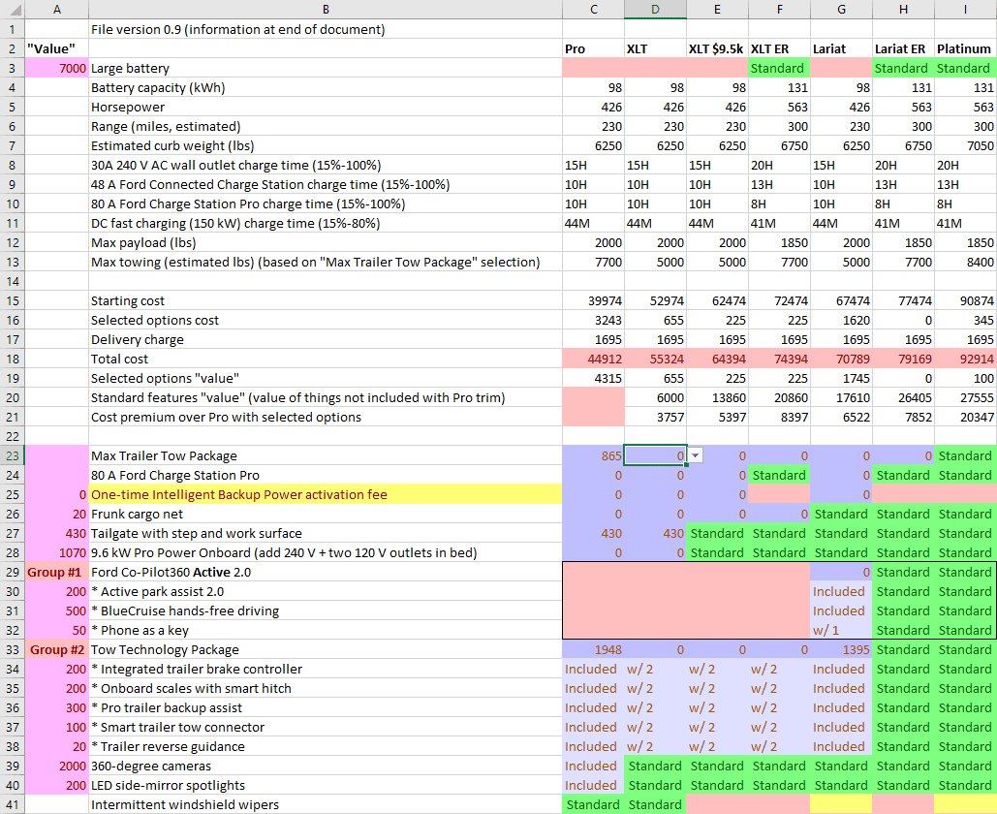Screen dimensions: 997x814
Task: Click the Pro total cost cell 44912
Action: point(593,359)
